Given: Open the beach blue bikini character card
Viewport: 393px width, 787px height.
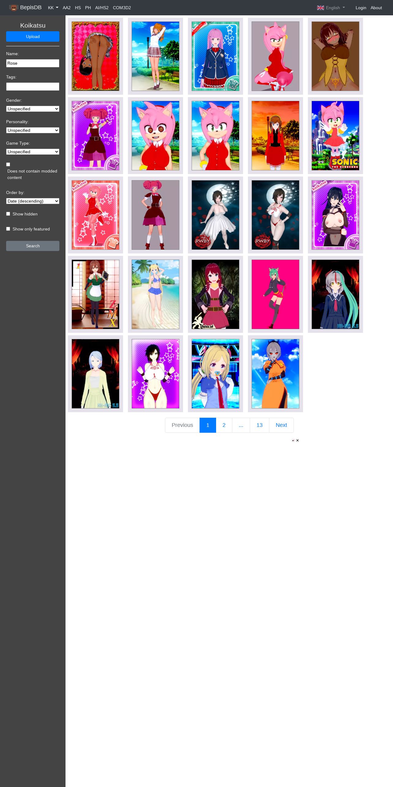Looking at the screenshot, I should [x=155, y=294].
